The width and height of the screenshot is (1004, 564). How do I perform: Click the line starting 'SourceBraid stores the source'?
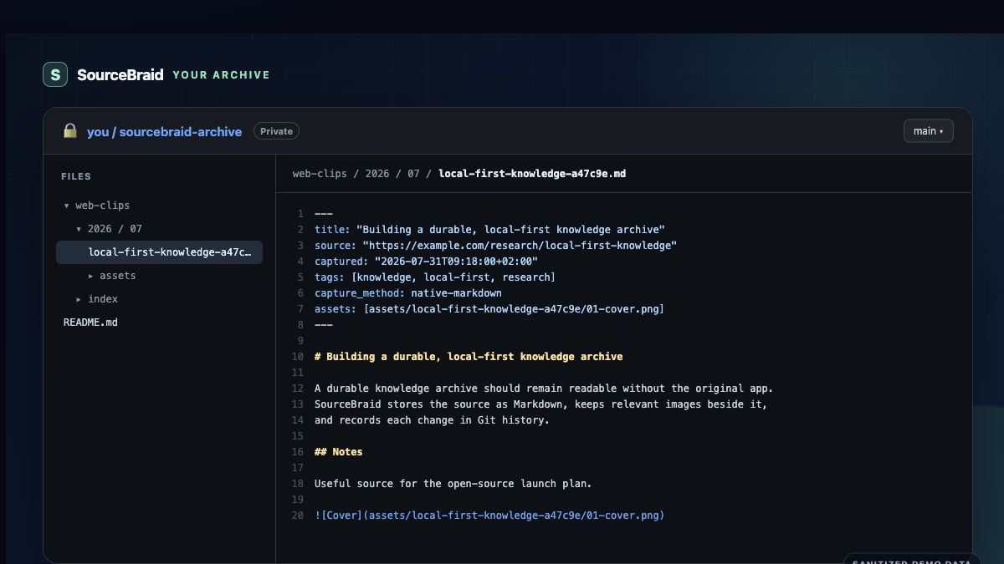pyautogui.click(x=541, y=404)
